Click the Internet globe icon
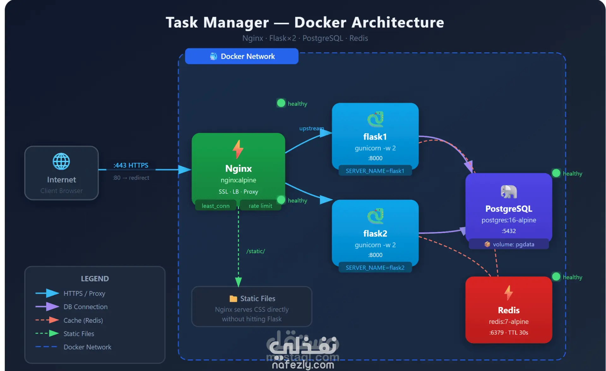Screen dimensions: 606x371 click(x=61, y=161)
